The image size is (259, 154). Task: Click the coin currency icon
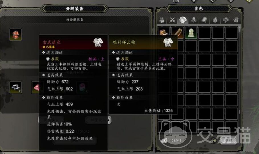coord(164,141)
